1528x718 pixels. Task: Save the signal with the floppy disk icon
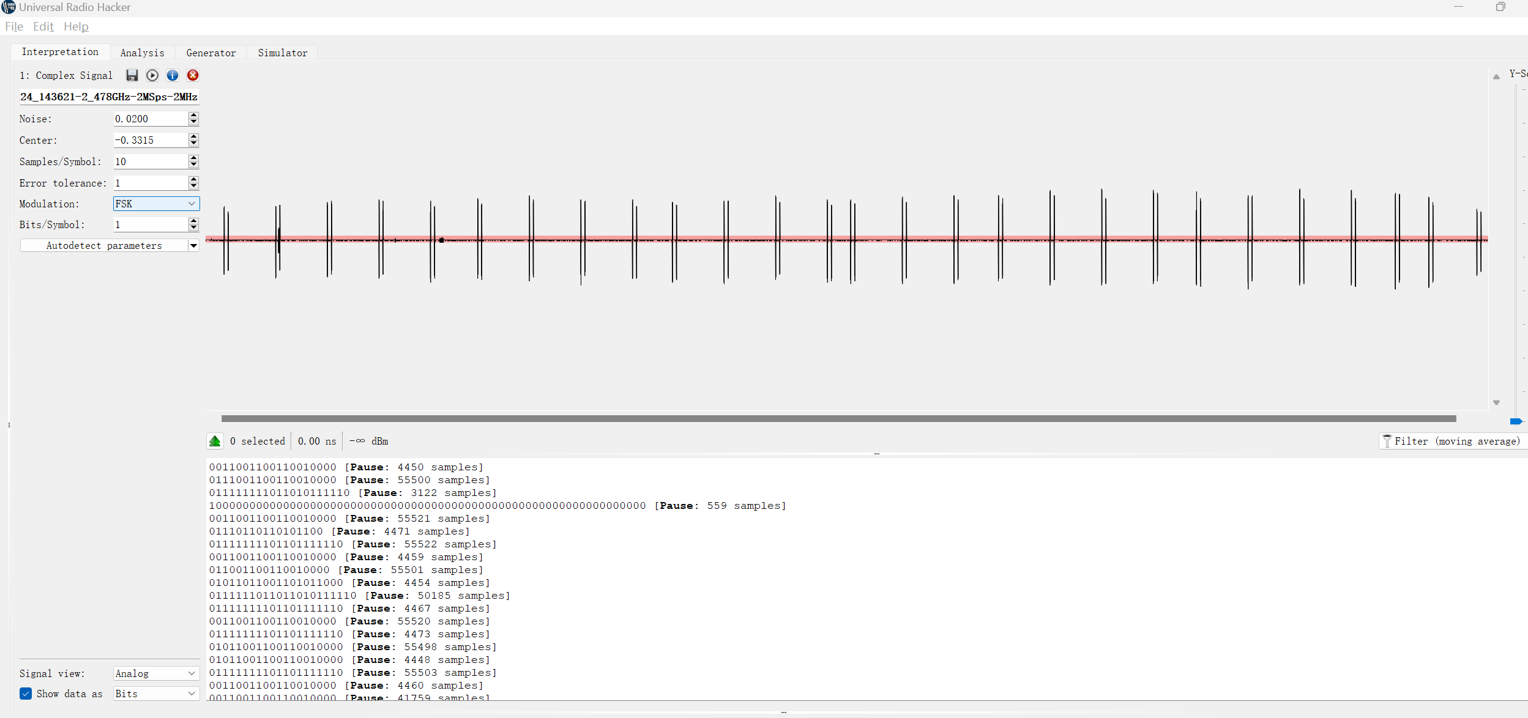[x=132, y=75]
